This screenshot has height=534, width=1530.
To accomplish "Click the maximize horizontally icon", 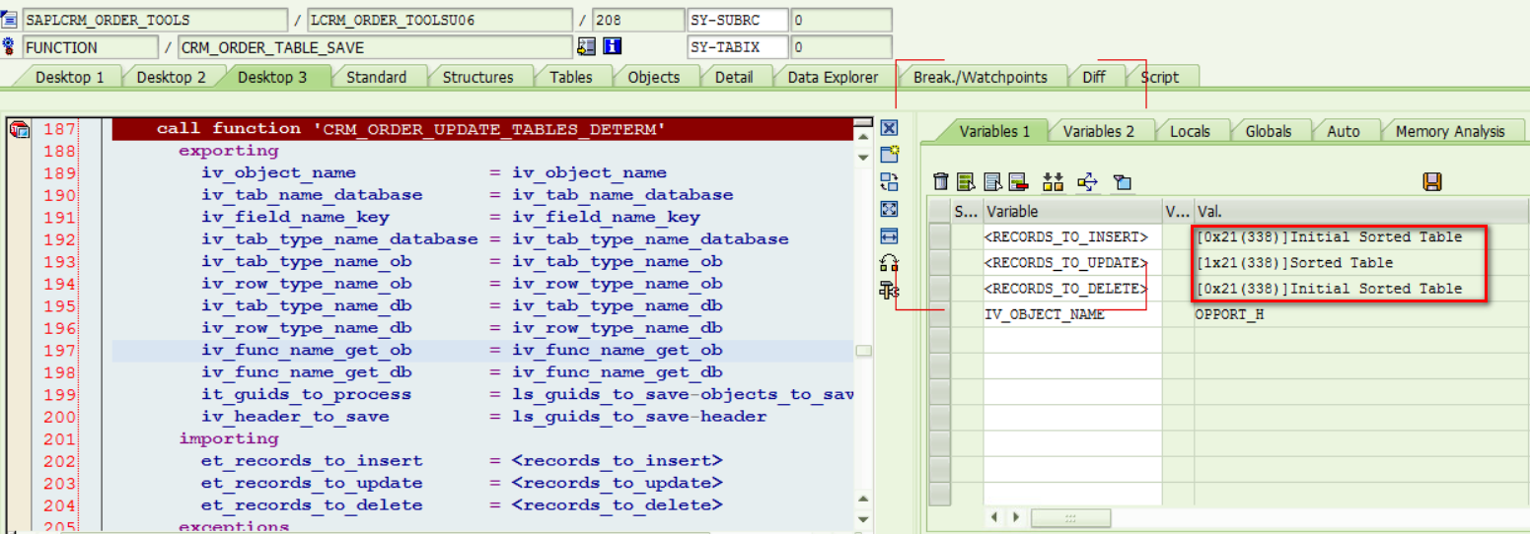I will click(x=889, y=236).
